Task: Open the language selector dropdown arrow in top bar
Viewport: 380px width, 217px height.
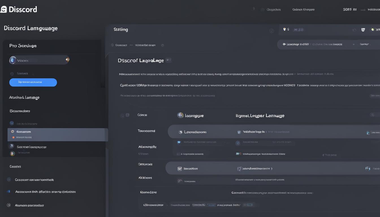Action: click(353, 44)
